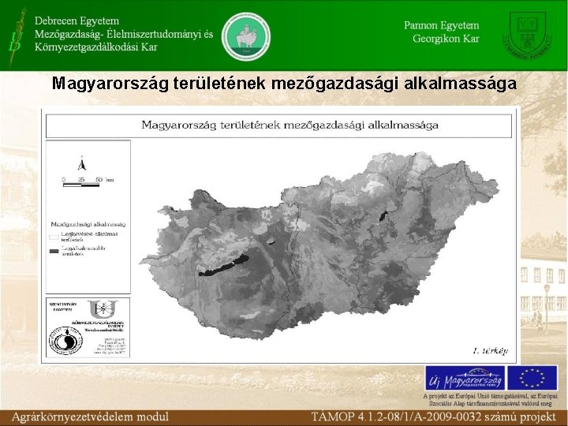Click 'Agrárkörnyezetvédelem modul' footer text

pos(90,417)
